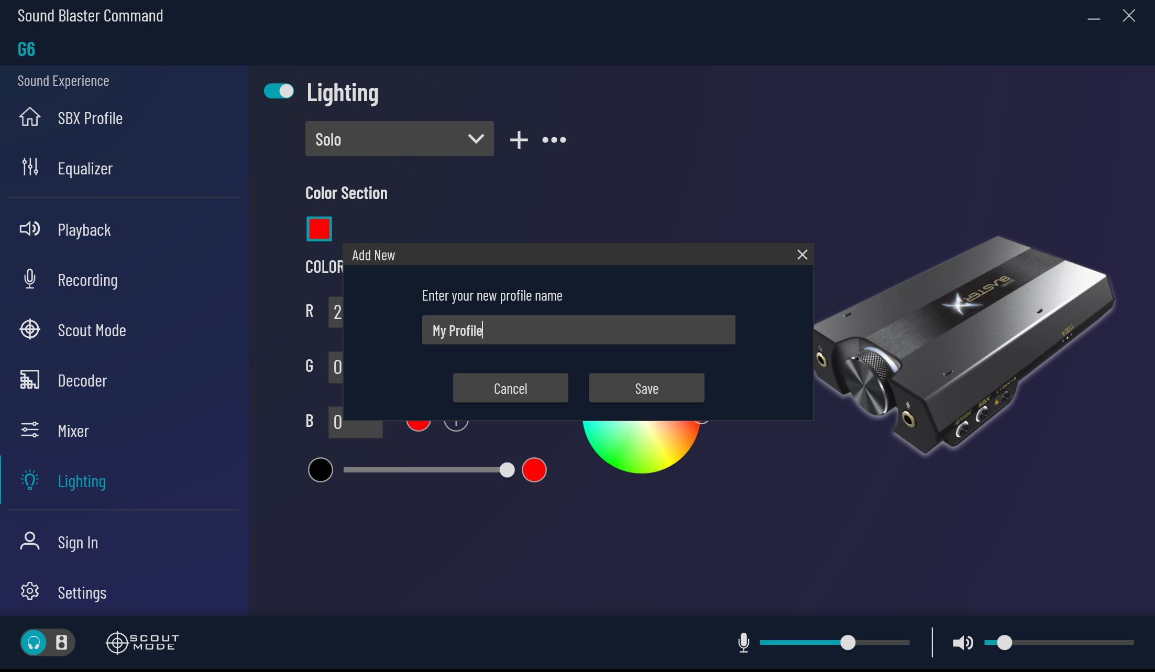The width and height of the screenshot is (1155, 672).
Task: Click the B value input field
Action: (x=355, y=422)
